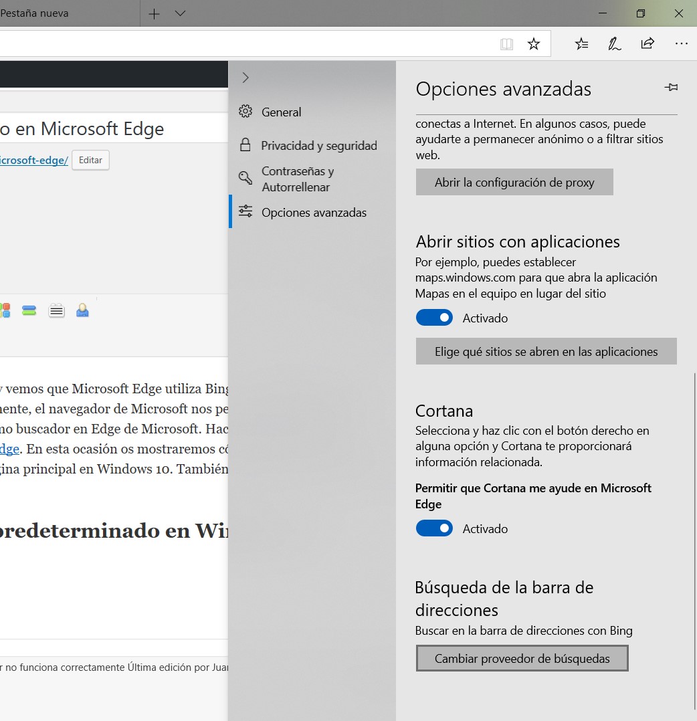The width and height of the screenshot is (697, 721).
Task: Open the Favorites hub icon
Action: (x=581, y=44)
